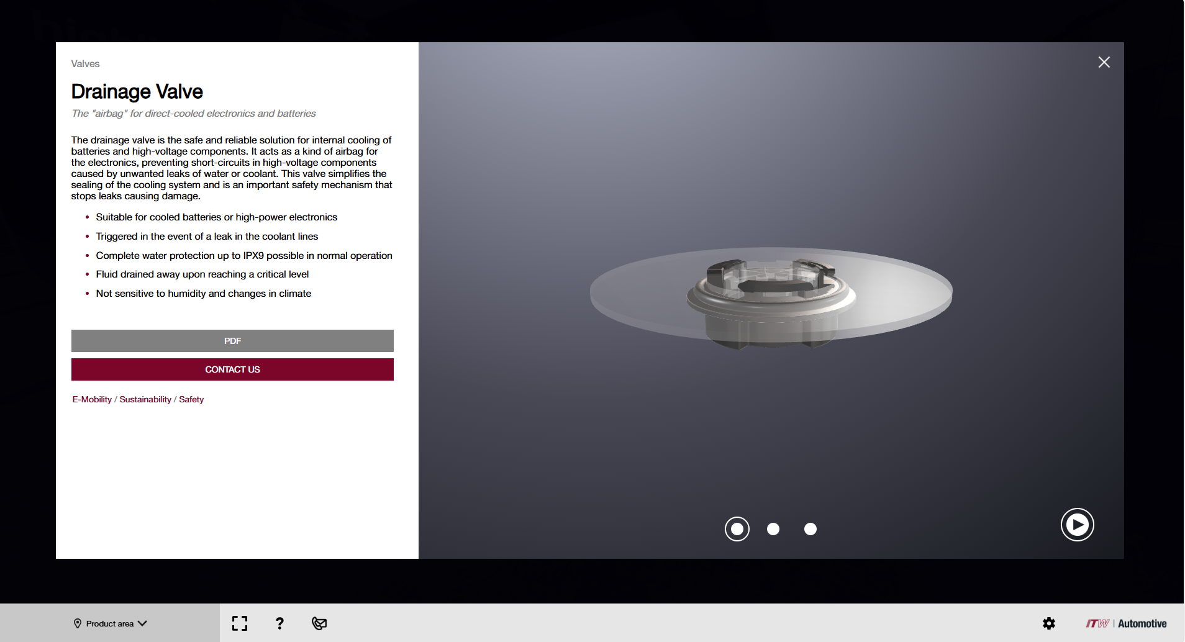
Task: Open the PDF datasheet button
Action: (232, 341)
